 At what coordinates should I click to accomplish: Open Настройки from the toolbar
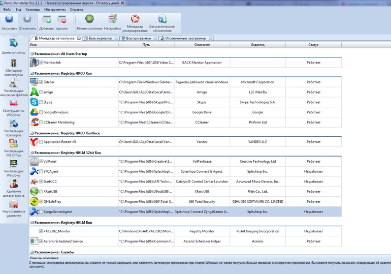[112, 19]
